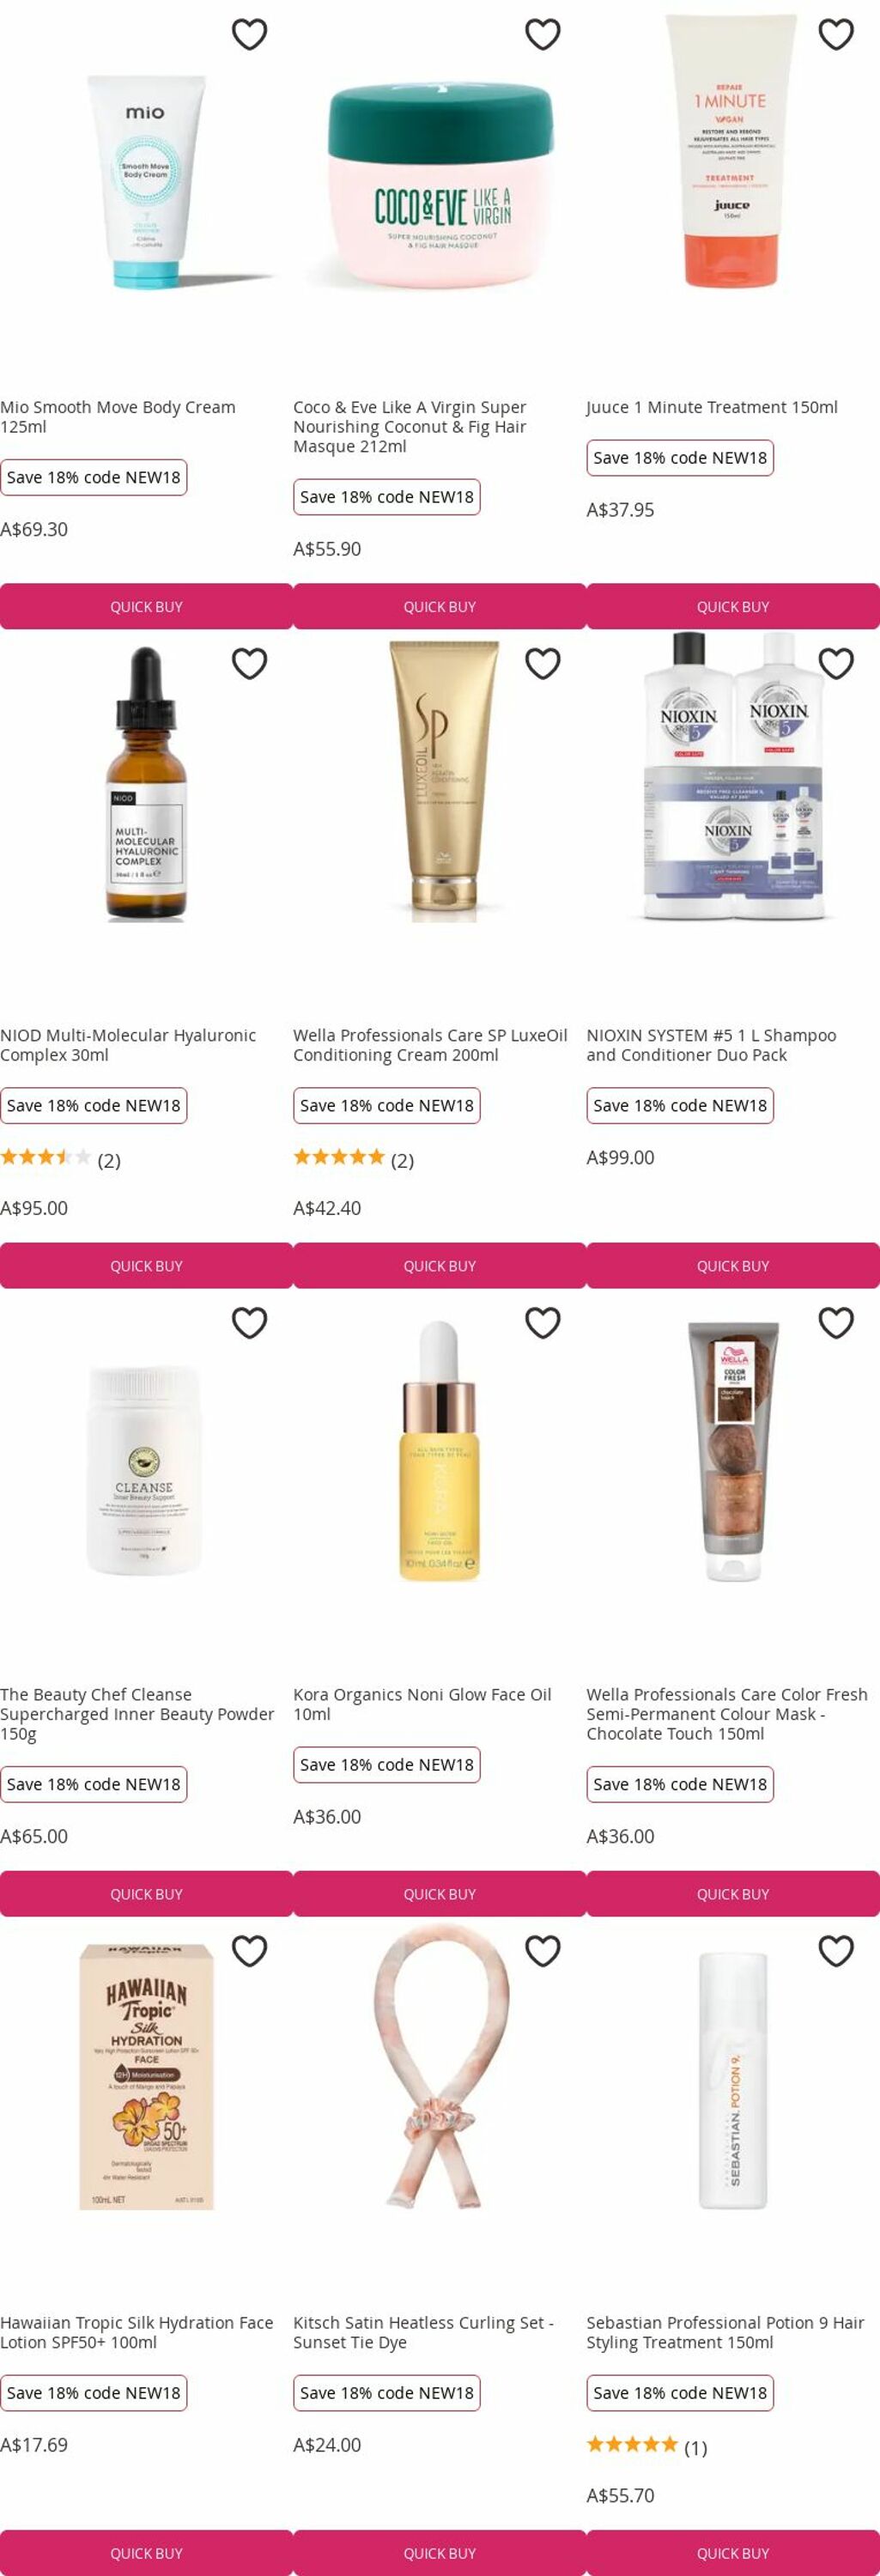Add Mio Smooth Move Body Cream to wishlist
This screenshot has width=880, height=2576.
pyautogui.click(x=249, y=34)
